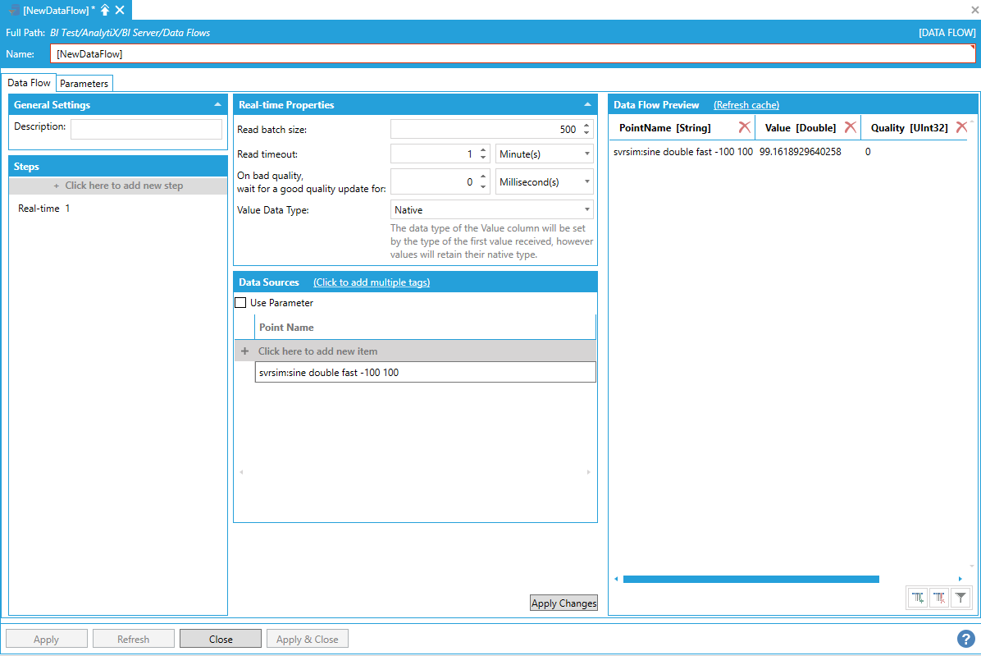This screenshot has width=981, height=656.
Task: Click the Description input field
Action: (146, 129)
